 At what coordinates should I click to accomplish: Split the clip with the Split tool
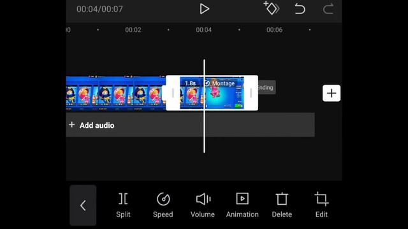click(x=123, y=205)
